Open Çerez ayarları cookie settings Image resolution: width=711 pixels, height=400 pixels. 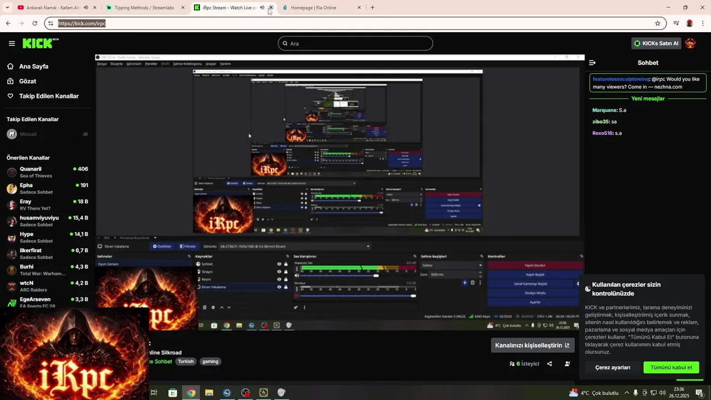[x=613, y=367]
